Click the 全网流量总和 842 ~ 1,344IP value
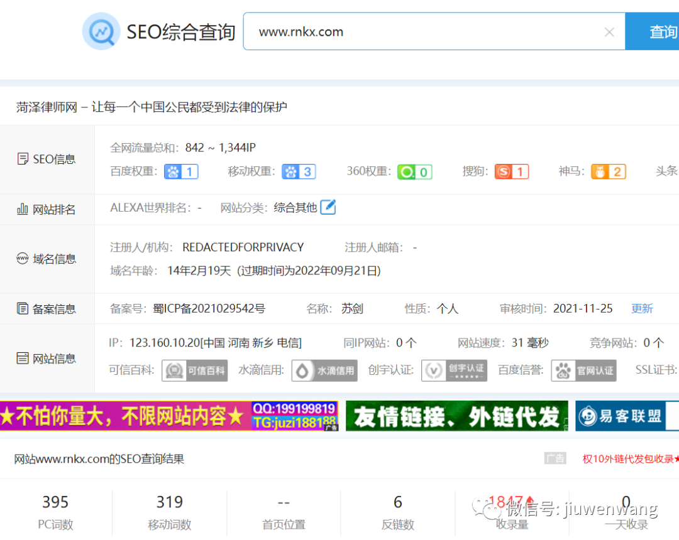 click(221, 148)
